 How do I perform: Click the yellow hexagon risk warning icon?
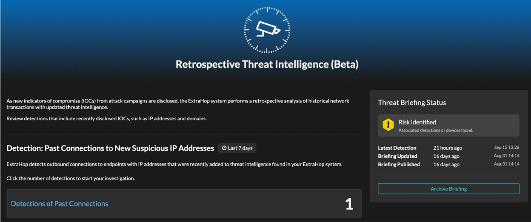pyautogui.click(x=388, y=125)
